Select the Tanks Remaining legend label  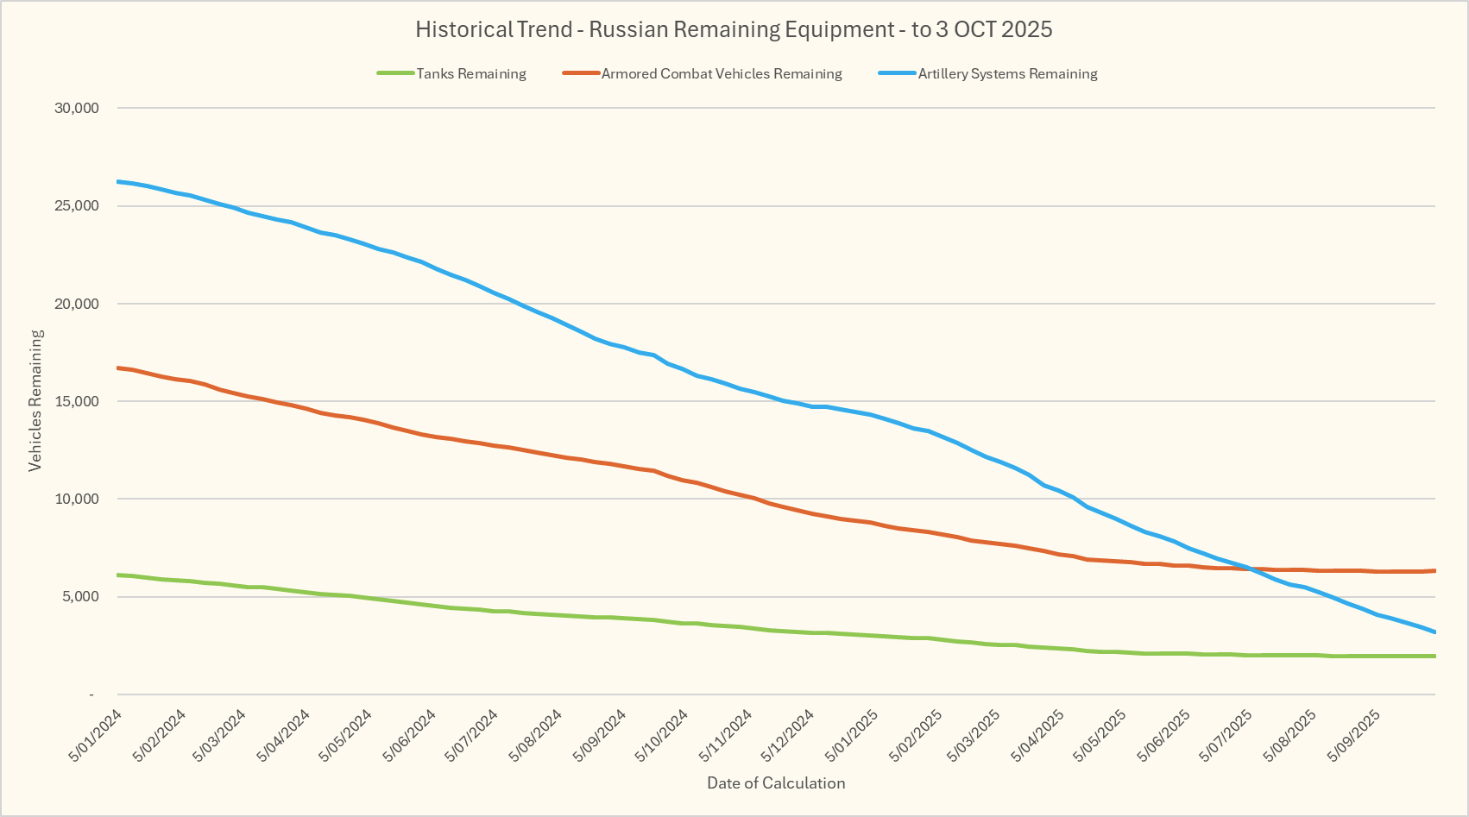tap(471, 74)
